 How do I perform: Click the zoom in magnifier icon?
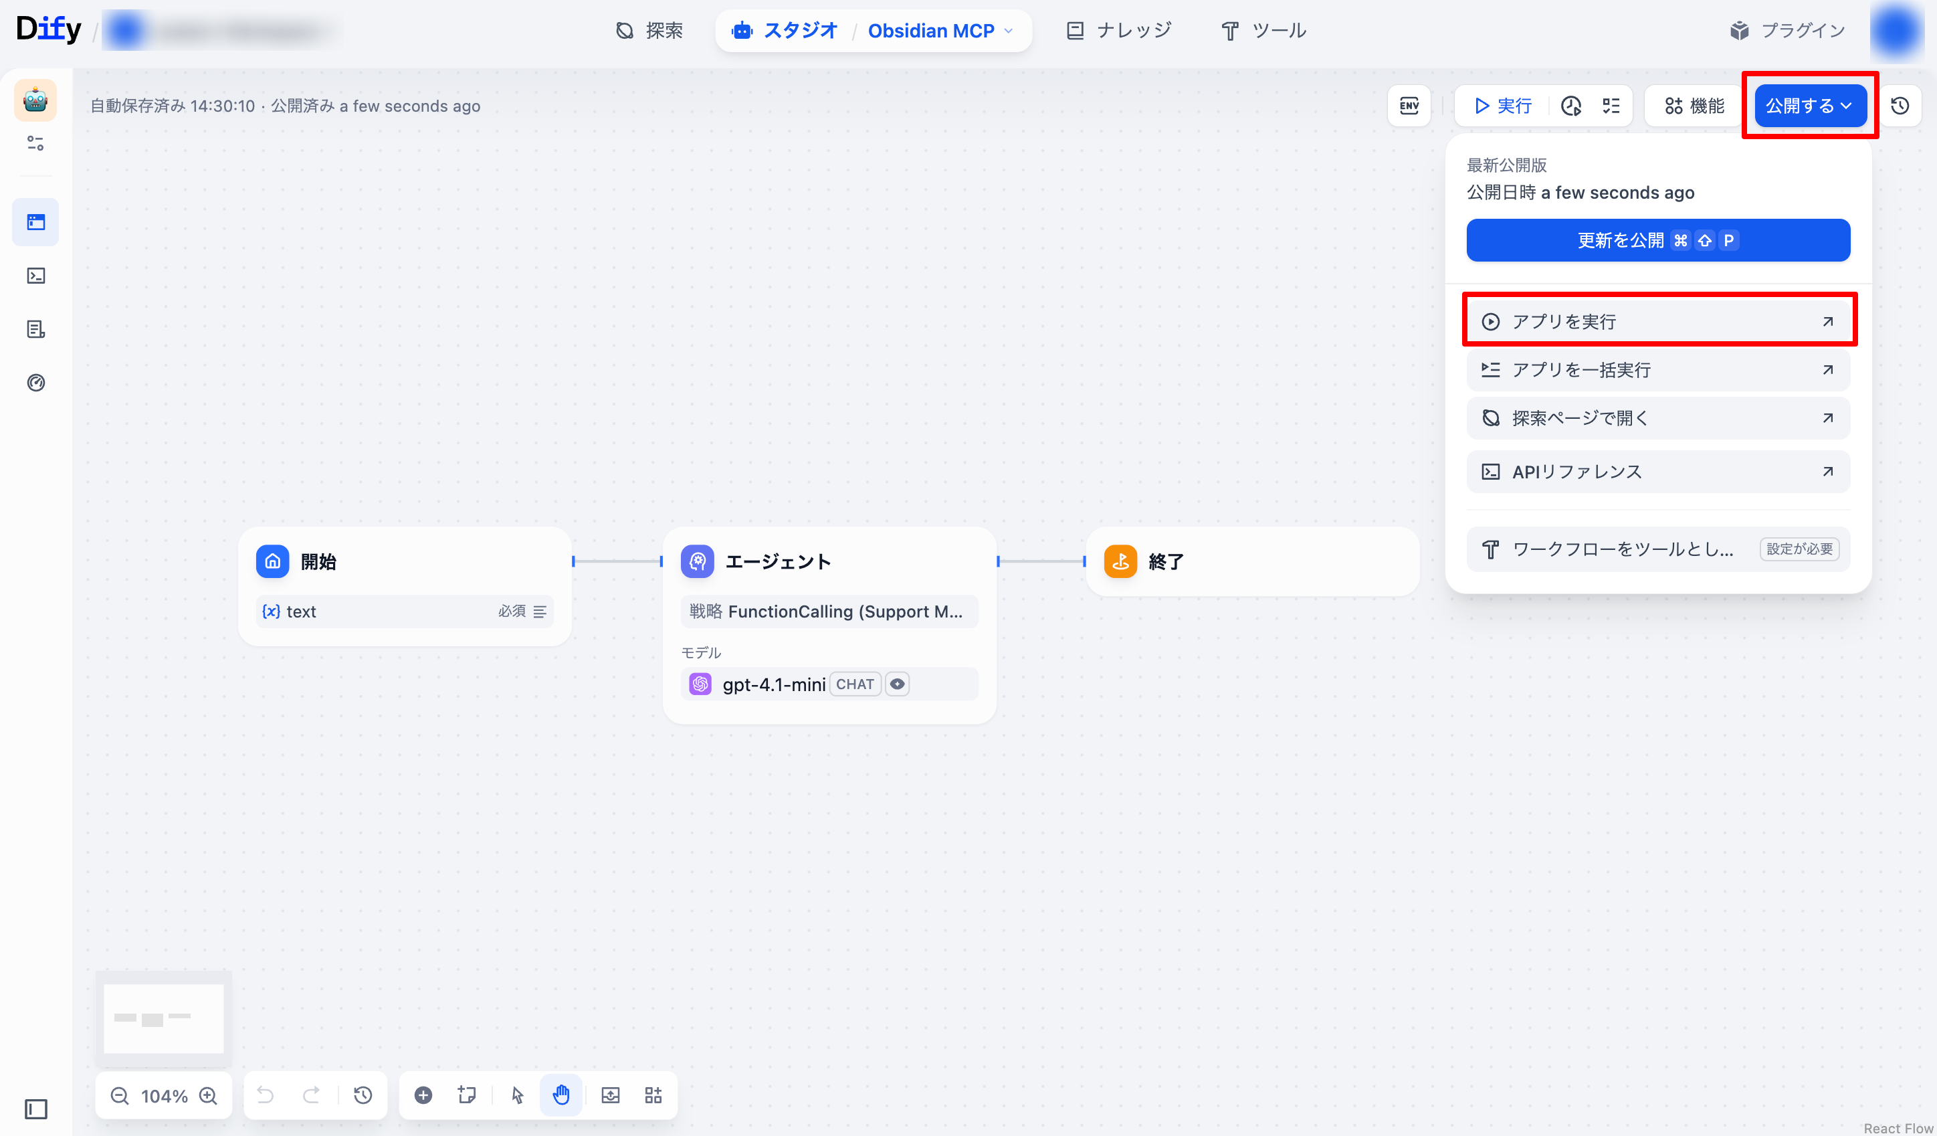[208, 1095]
